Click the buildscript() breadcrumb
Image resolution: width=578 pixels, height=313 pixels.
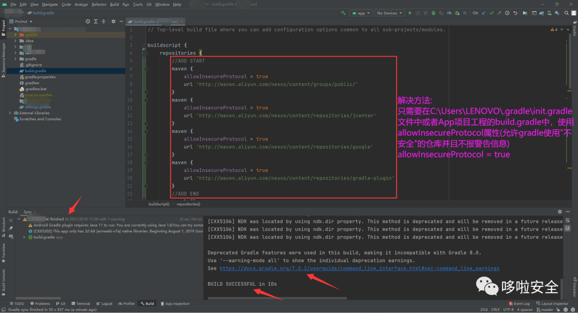click(x=159, y=204)
